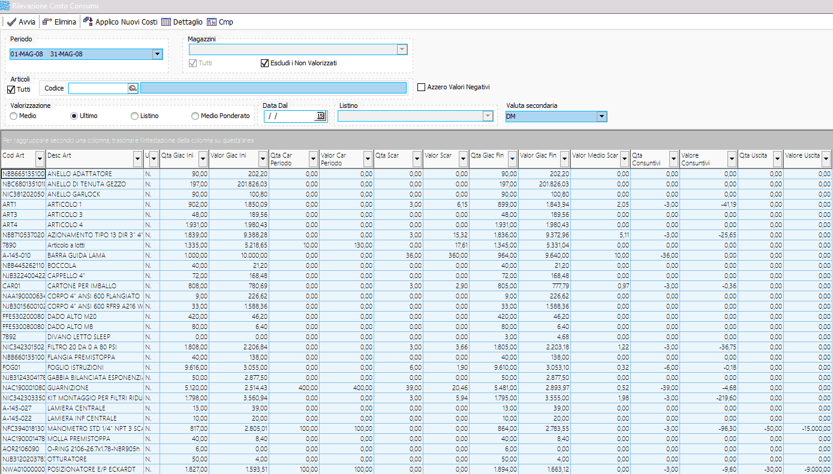Screen dimensions: 833x474
Task: Open Qta Car Periodo column filter
Action: pyautogui.click(x=314, y=159)
